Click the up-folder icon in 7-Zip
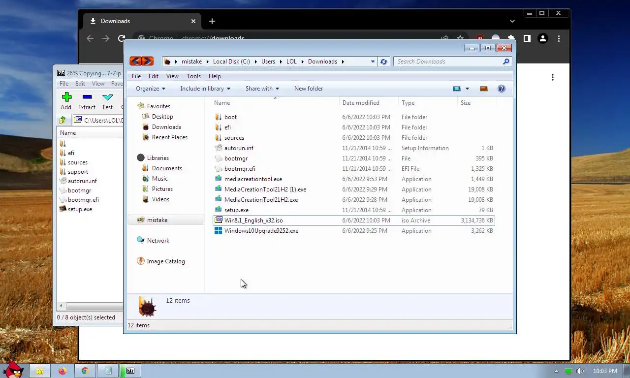Viewport: 630px width, 378px height. point(63,120)
